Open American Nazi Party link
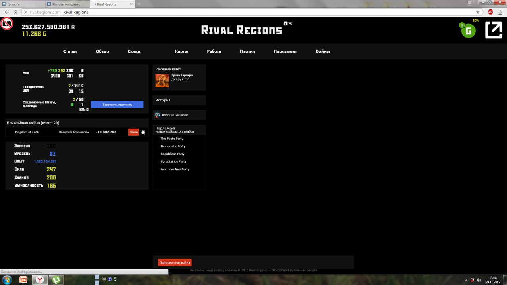Image resolution: width=507 pixels, height=285 pixels. (175, 169)
